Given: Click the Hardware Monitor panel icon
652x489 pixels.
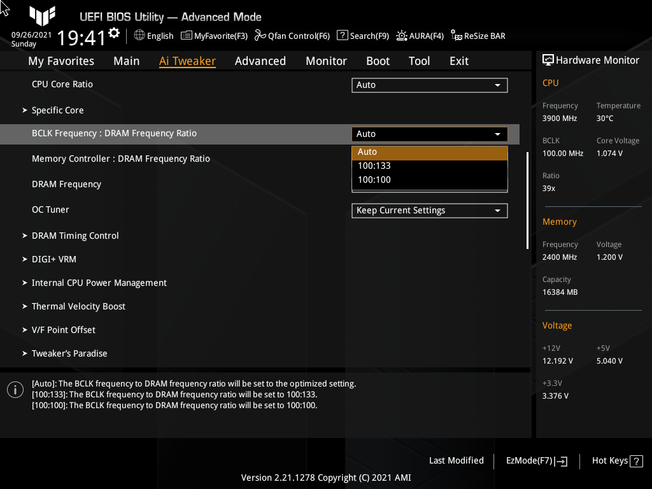Looking at the screenshot, I should 548,59.
